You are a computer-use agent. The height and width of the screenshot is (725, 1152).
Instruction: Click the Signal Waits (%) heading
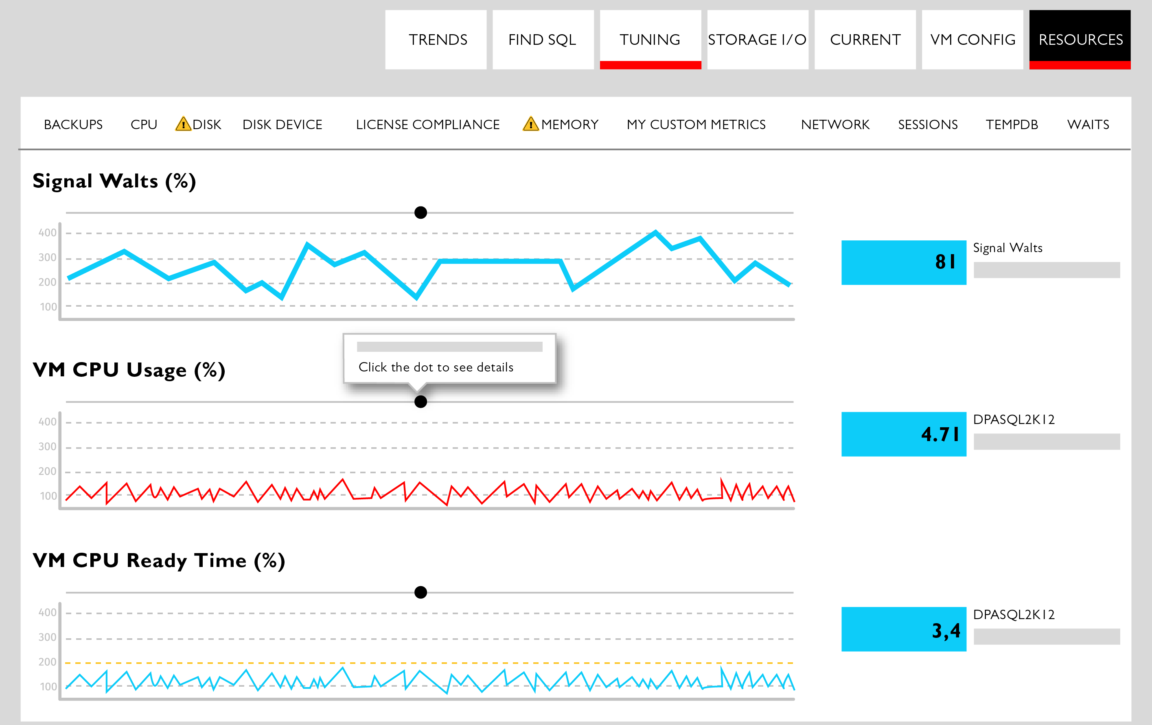coord(114,182)
